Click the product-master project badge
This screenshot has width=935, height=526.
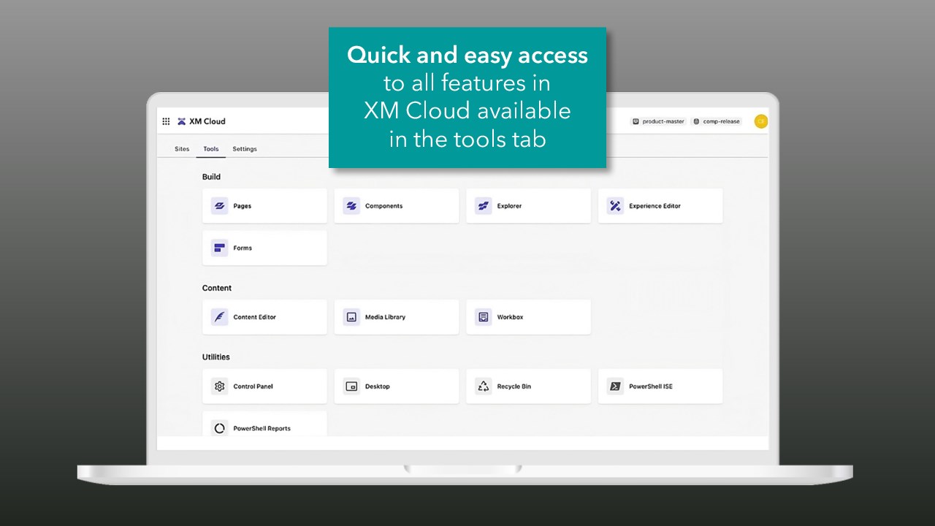[x=658, y=121]
